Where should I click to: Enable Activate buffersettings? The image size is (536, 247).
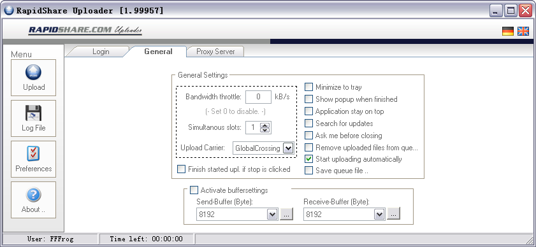tap(194, 190)
